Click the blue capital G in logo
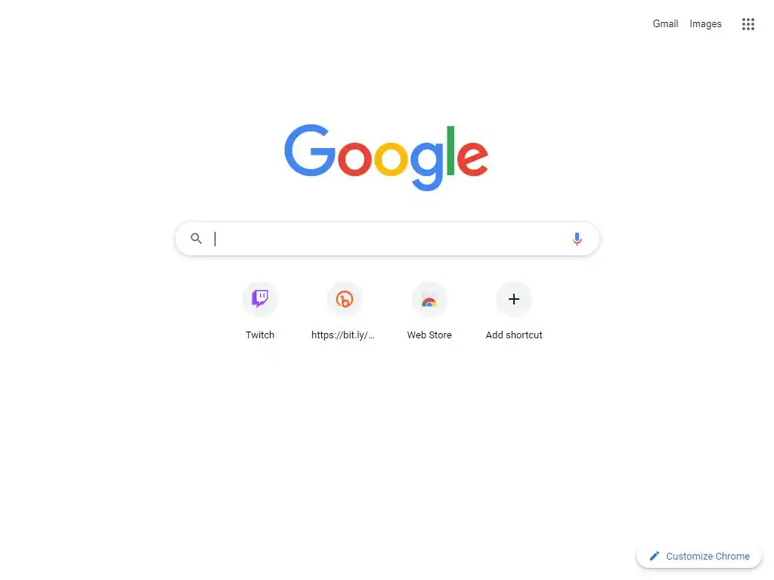 coord(310,150)
